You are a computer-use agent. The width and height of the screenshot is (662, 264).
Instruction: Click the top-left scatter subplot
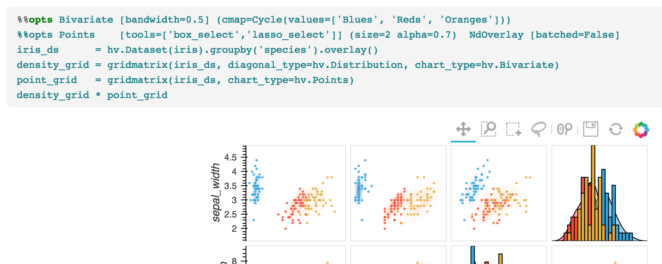pos(293,193)
